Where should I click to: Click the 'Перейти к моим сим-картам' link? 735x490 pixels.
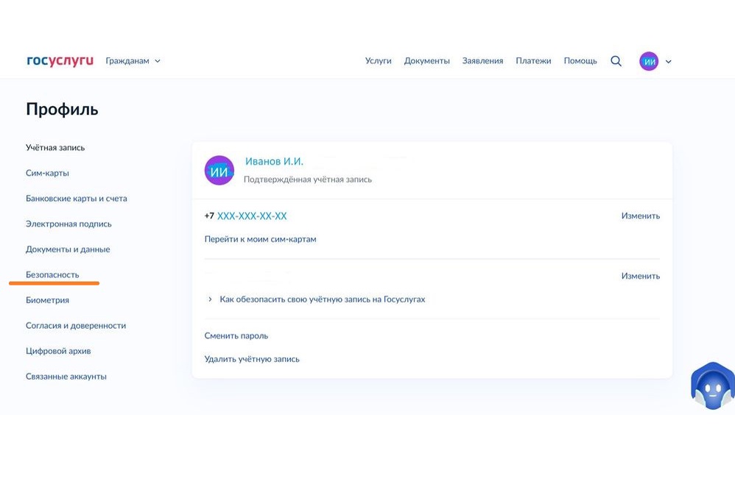tap(260, 239)
